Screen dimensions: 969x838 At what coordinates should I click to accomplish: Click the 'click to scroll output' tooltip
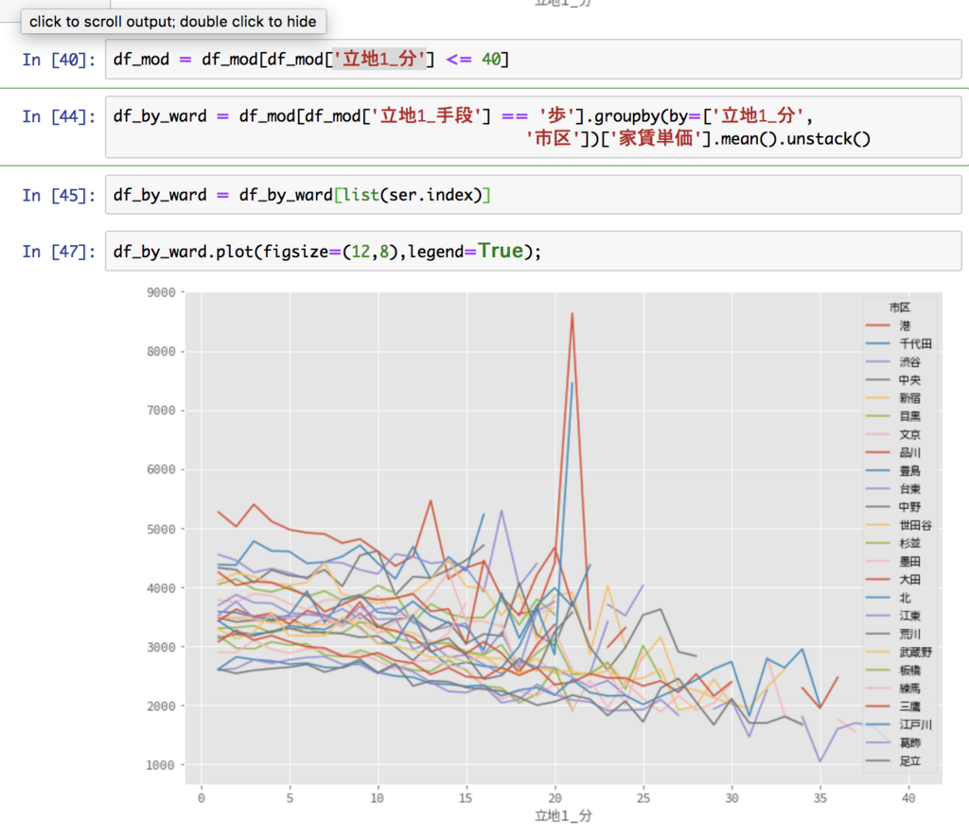(173, 22)
